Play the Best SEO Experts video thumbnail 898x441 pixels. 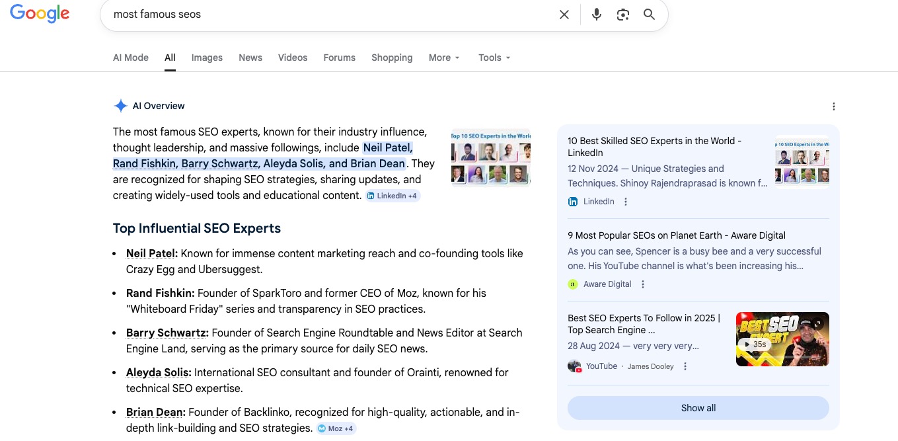click(x=782, y=339)
